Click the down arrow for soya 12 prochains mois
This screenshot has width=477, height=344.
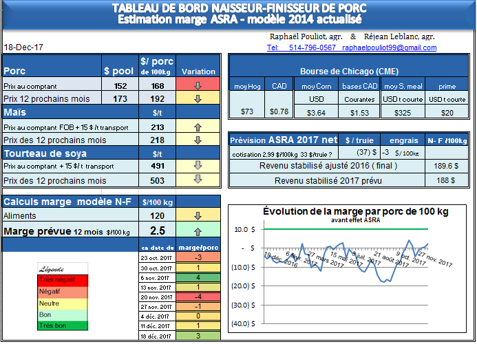click(198, 180)
